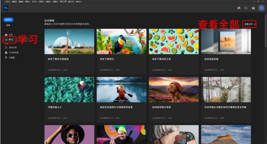Open the giraffe and moon tutorial thumbnail

[69, 41]
